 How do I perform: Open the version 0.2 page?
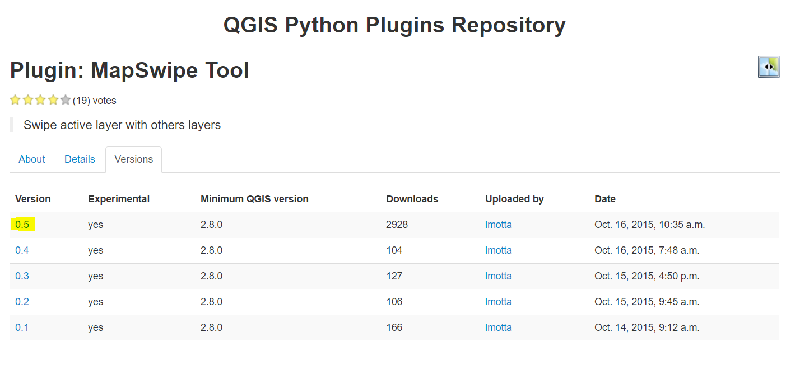22,301
